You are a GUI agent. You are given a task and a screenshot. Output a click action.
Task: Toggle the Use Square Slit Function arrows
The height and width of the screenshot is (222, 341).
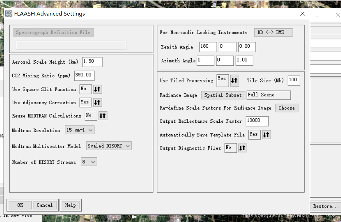(x=97, y=89)
